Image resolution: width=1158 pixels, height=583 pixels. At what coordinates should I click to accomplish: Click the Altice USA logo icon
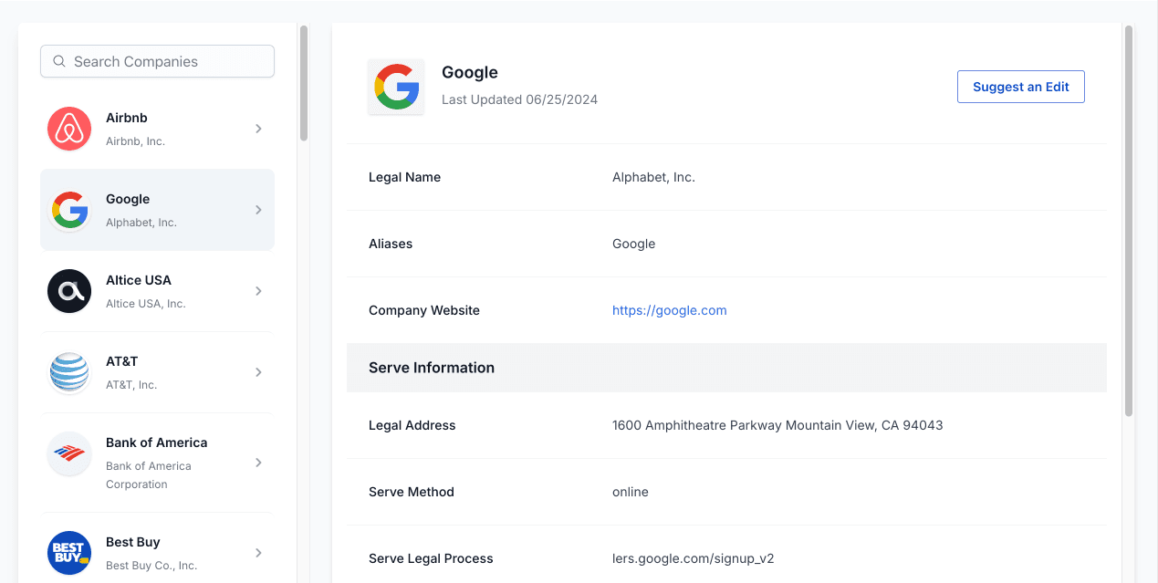pyautogui.click(x=69, y=291)
